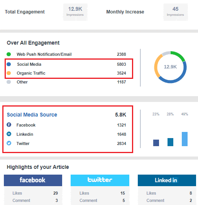Click the twitter Comment count 5

[124, 200]
